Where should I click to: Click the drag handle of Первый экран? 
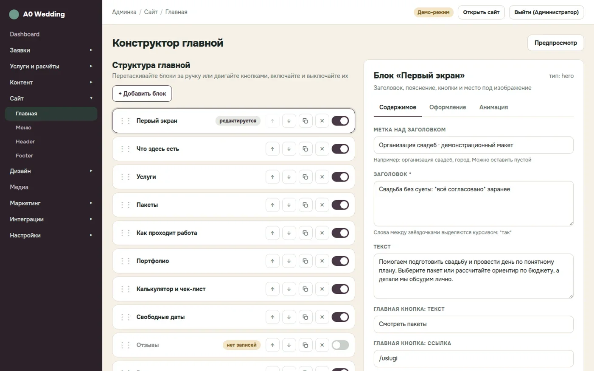[x=125, y=121]
